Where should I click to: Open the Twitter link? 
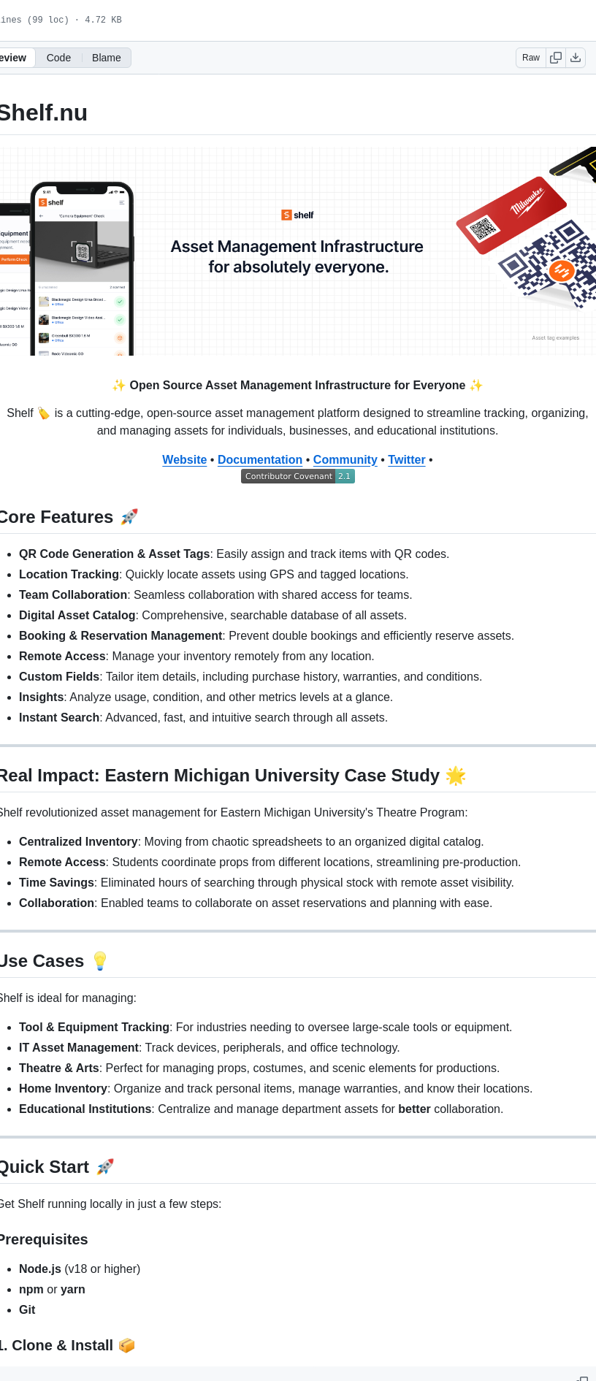click(x=407, y=459)
